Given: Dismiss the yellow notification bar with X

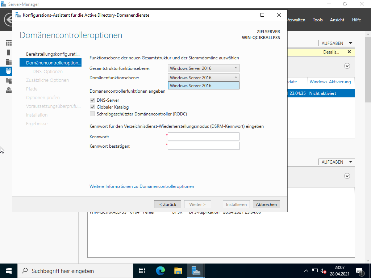Looking at the screenshot, I should (349, 52).
